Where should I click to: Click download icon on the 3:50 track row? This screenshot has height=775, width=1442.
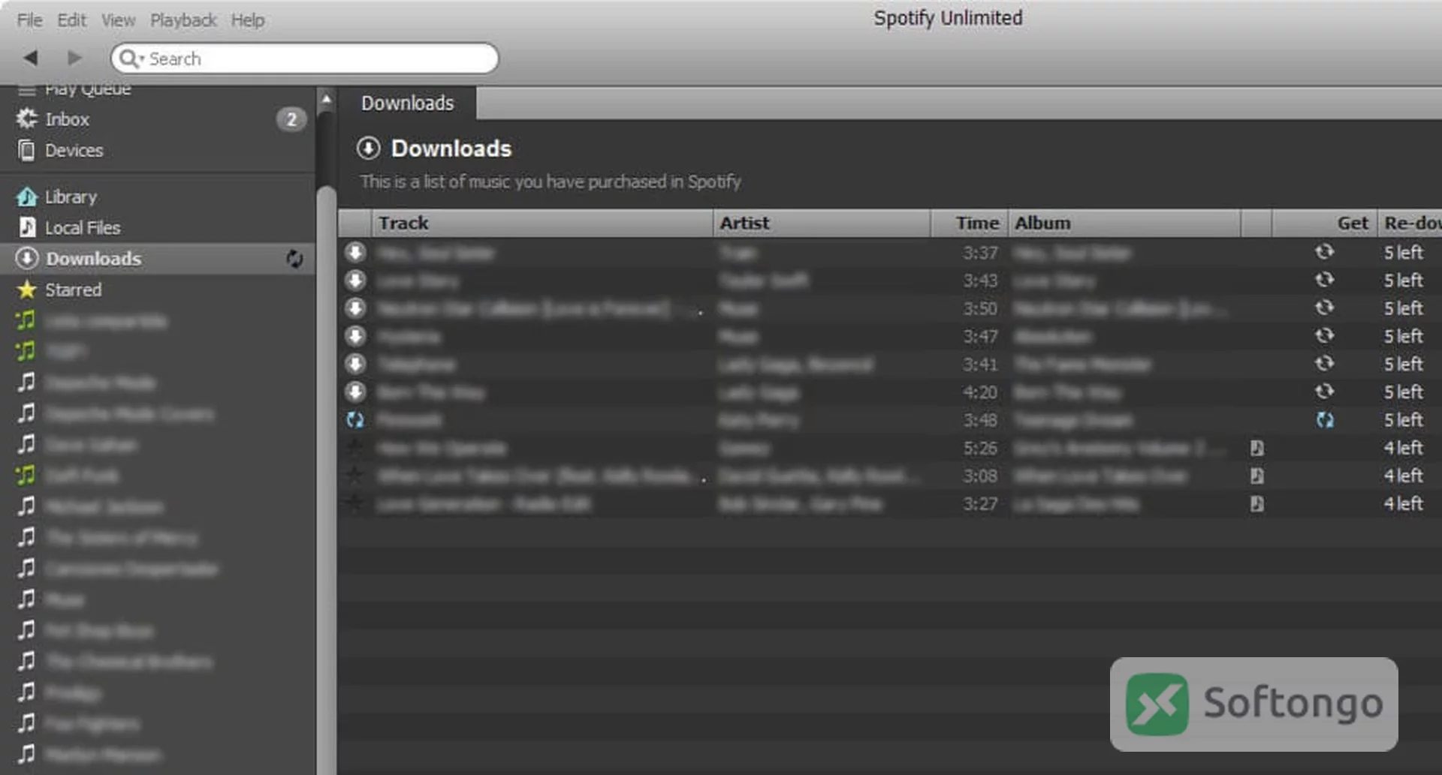355,308
